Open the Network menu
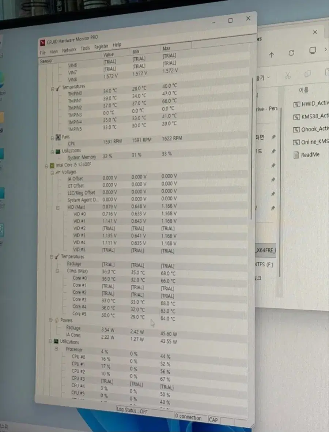This screenshot has height=432, width=329. [69, 50]
